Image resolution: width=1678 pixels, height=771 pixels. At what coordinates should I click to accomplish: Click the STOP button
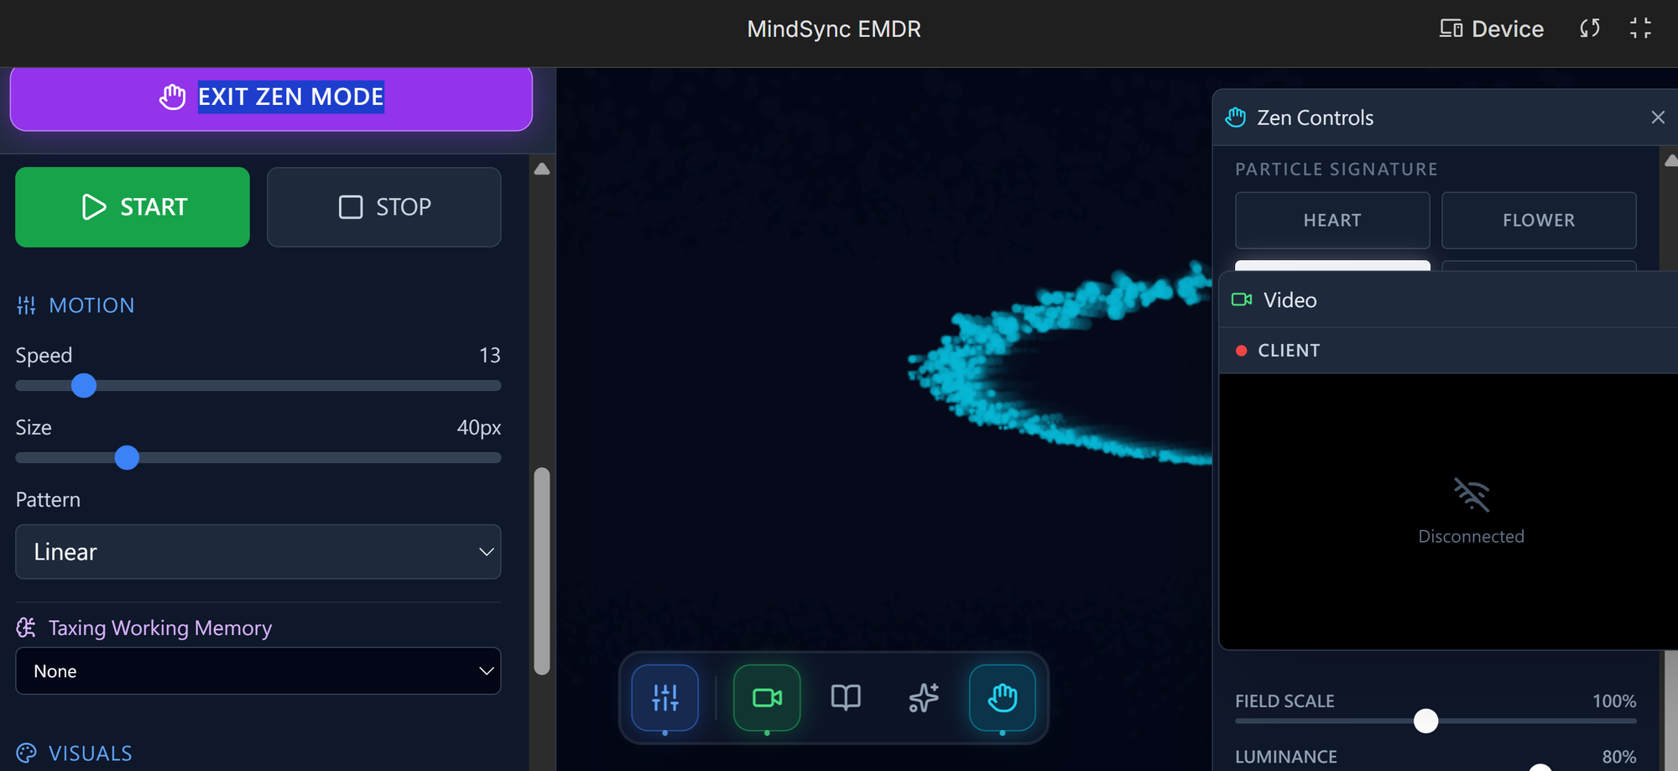pyautogui.click(x=383, y=207)
